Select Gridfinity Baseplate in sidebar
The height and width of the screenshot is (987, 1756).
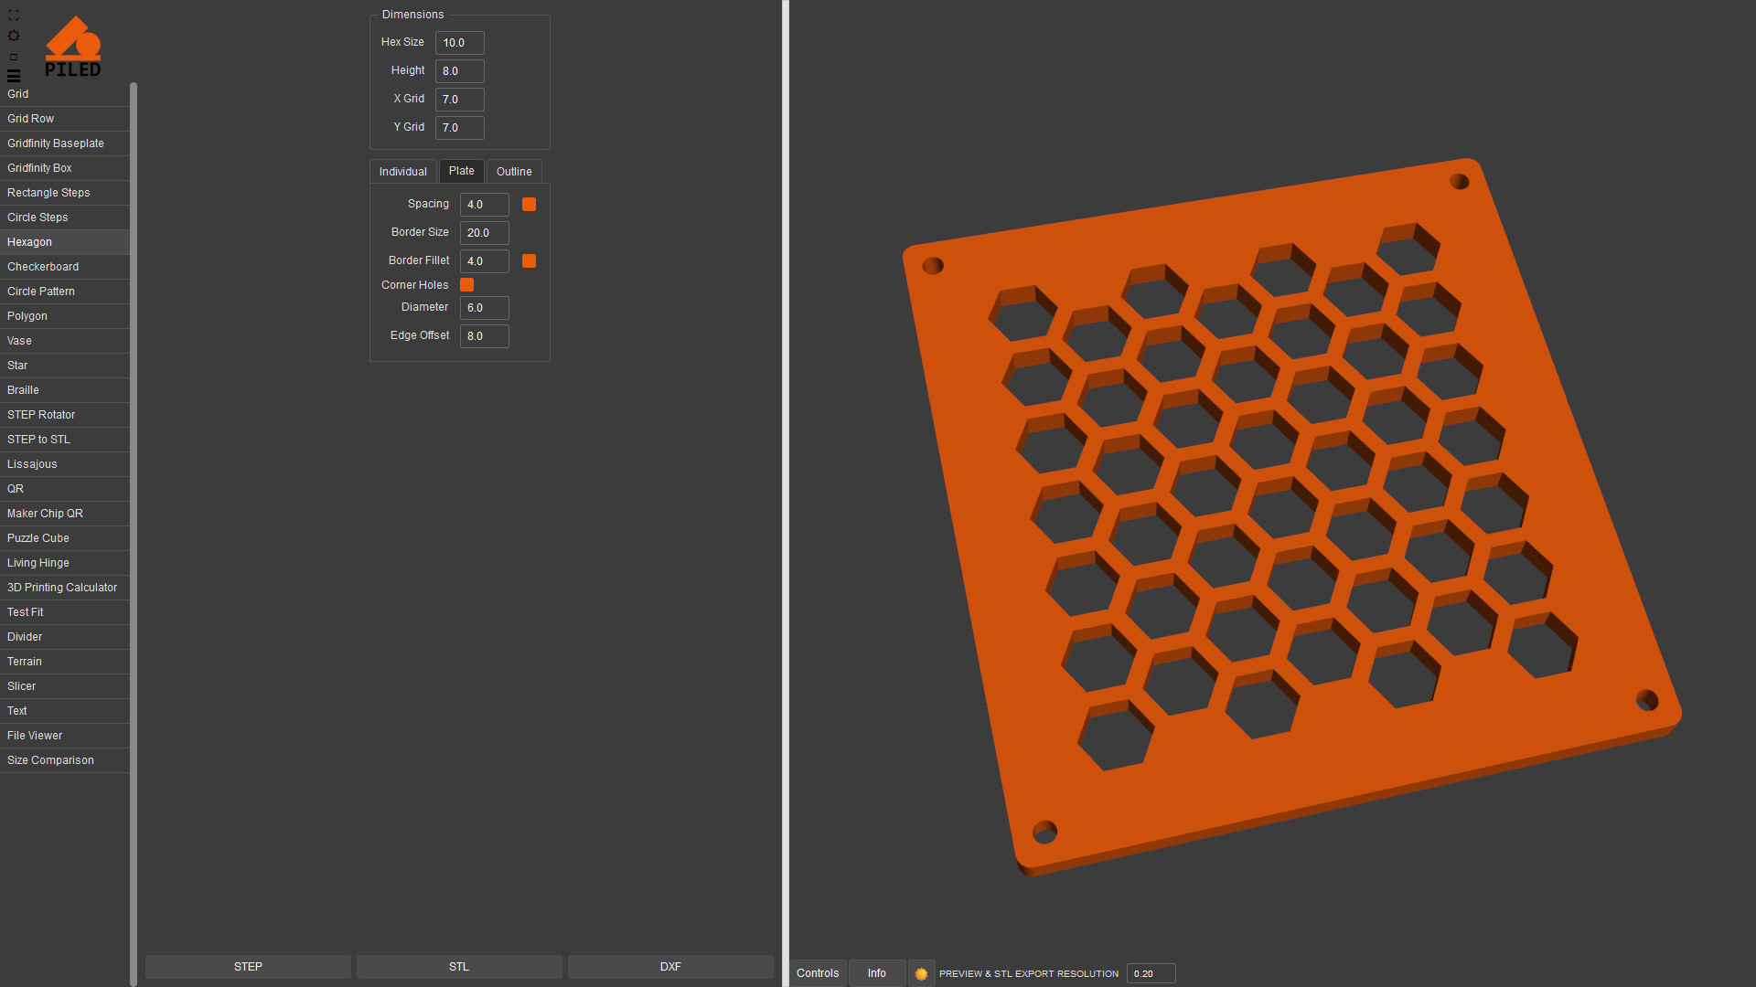[x=56, y=143]
